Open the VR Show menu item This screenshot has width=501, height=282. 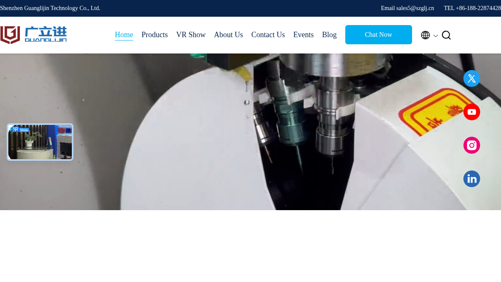[x=191, y=35]
